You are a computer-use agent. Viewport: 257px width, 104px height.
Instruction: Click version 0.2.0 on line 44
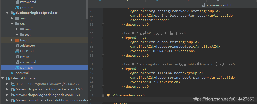(154, 82)
